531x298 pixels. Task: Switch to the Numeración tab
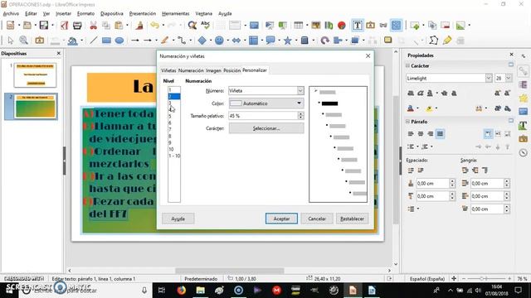(191, 70)
